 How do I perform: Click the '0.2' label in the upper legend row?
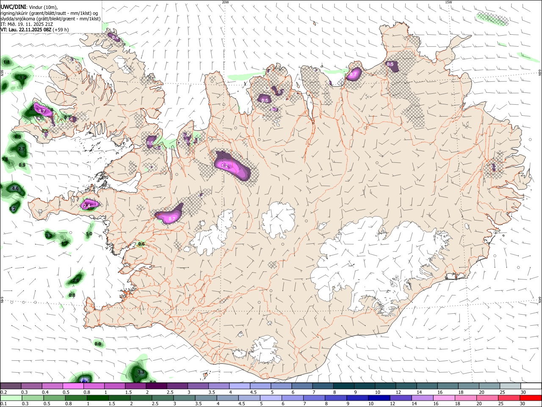click(x=3, y=392)
